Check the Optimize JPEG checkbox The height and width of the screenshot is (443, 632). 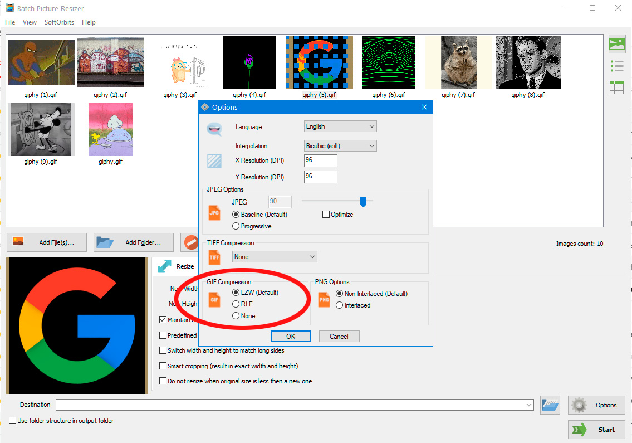[326, 214]
